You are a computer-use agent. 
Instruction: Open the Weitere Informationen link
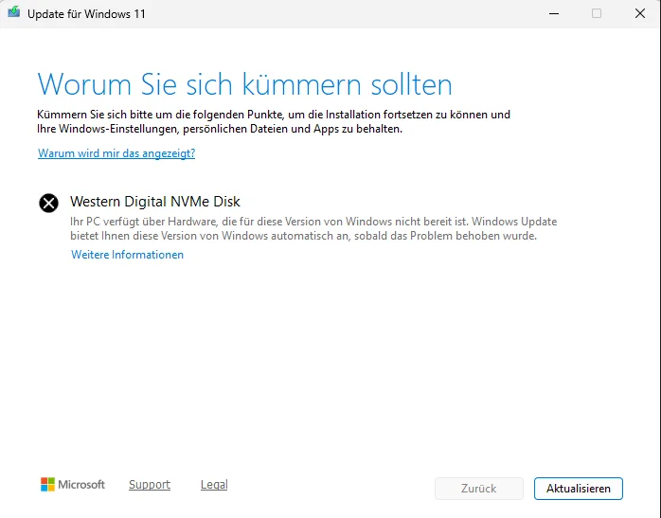(x=127, y=255)
